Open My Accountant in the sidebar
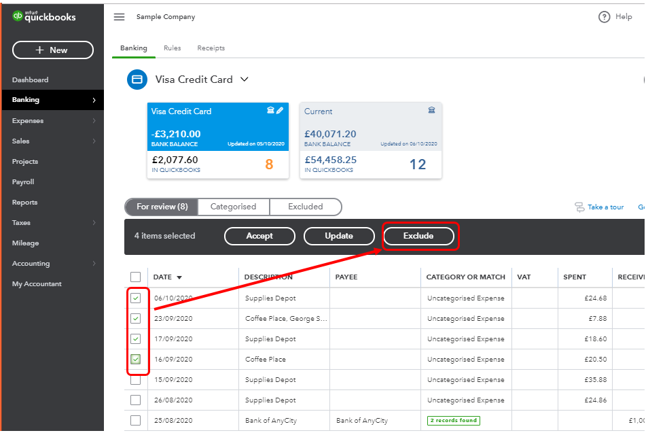Image resolution: width=648 pixels, height=433 pixels. 37,283
